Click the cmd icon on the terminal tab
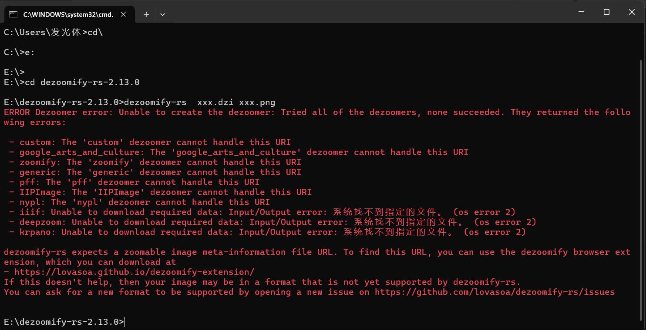The image size is (646, 330). pos(13,14)
